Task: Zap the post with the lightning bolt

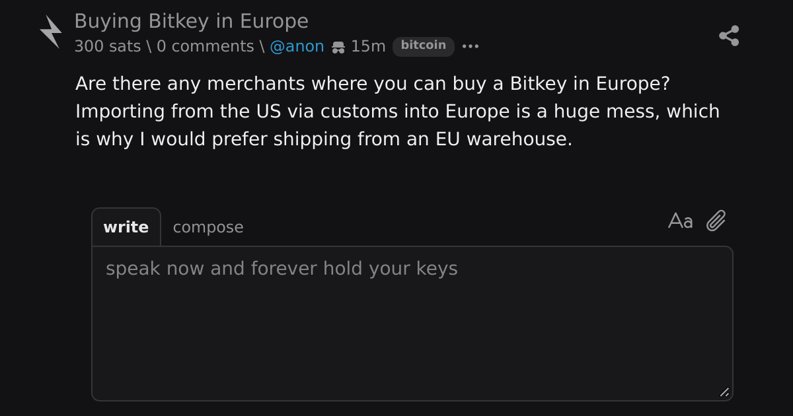Action: coord(51,32)
